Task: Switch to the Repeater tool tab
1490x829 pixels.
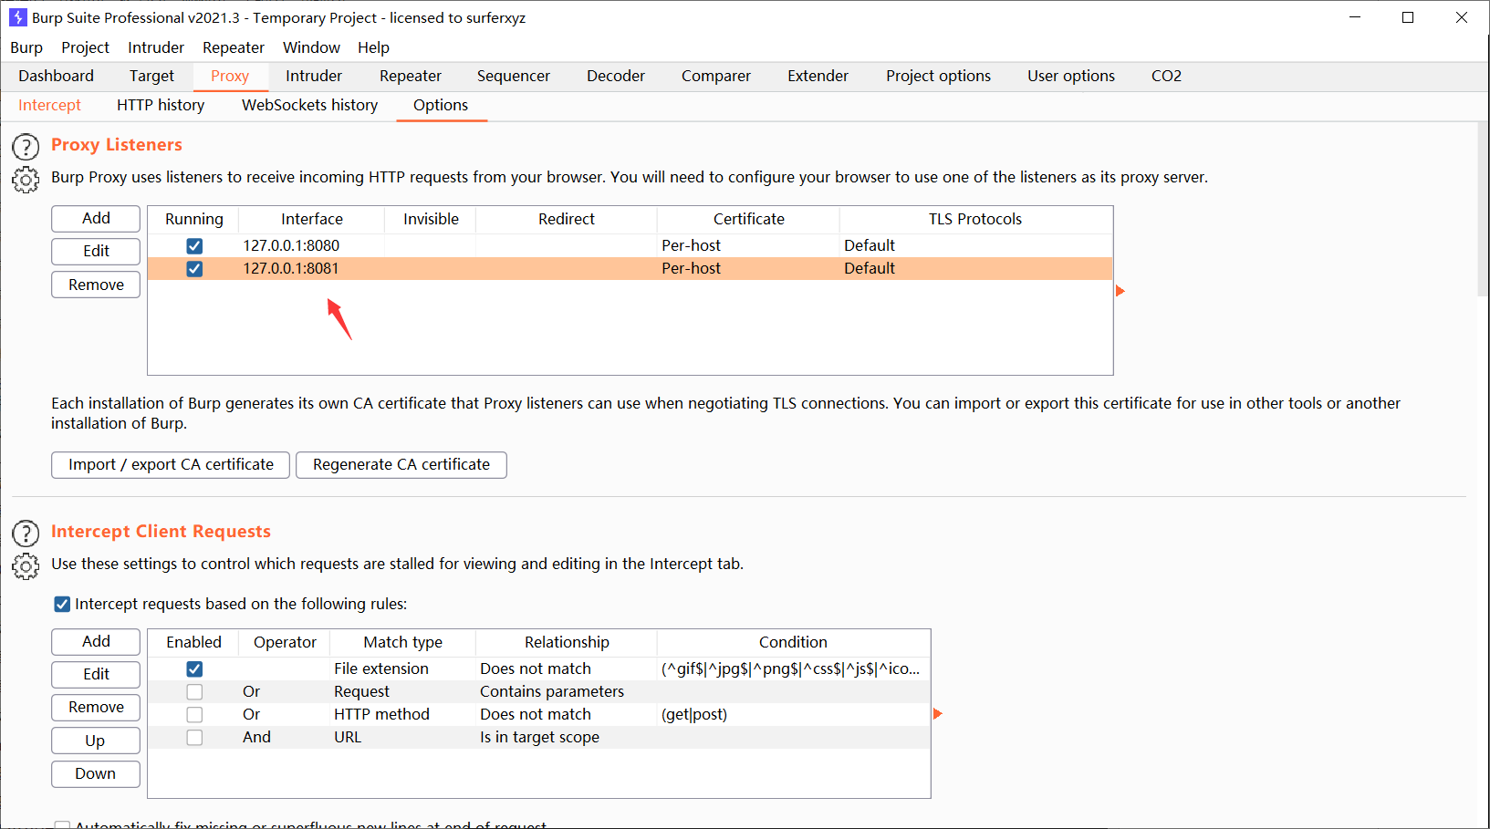Action: coord(411,76)
